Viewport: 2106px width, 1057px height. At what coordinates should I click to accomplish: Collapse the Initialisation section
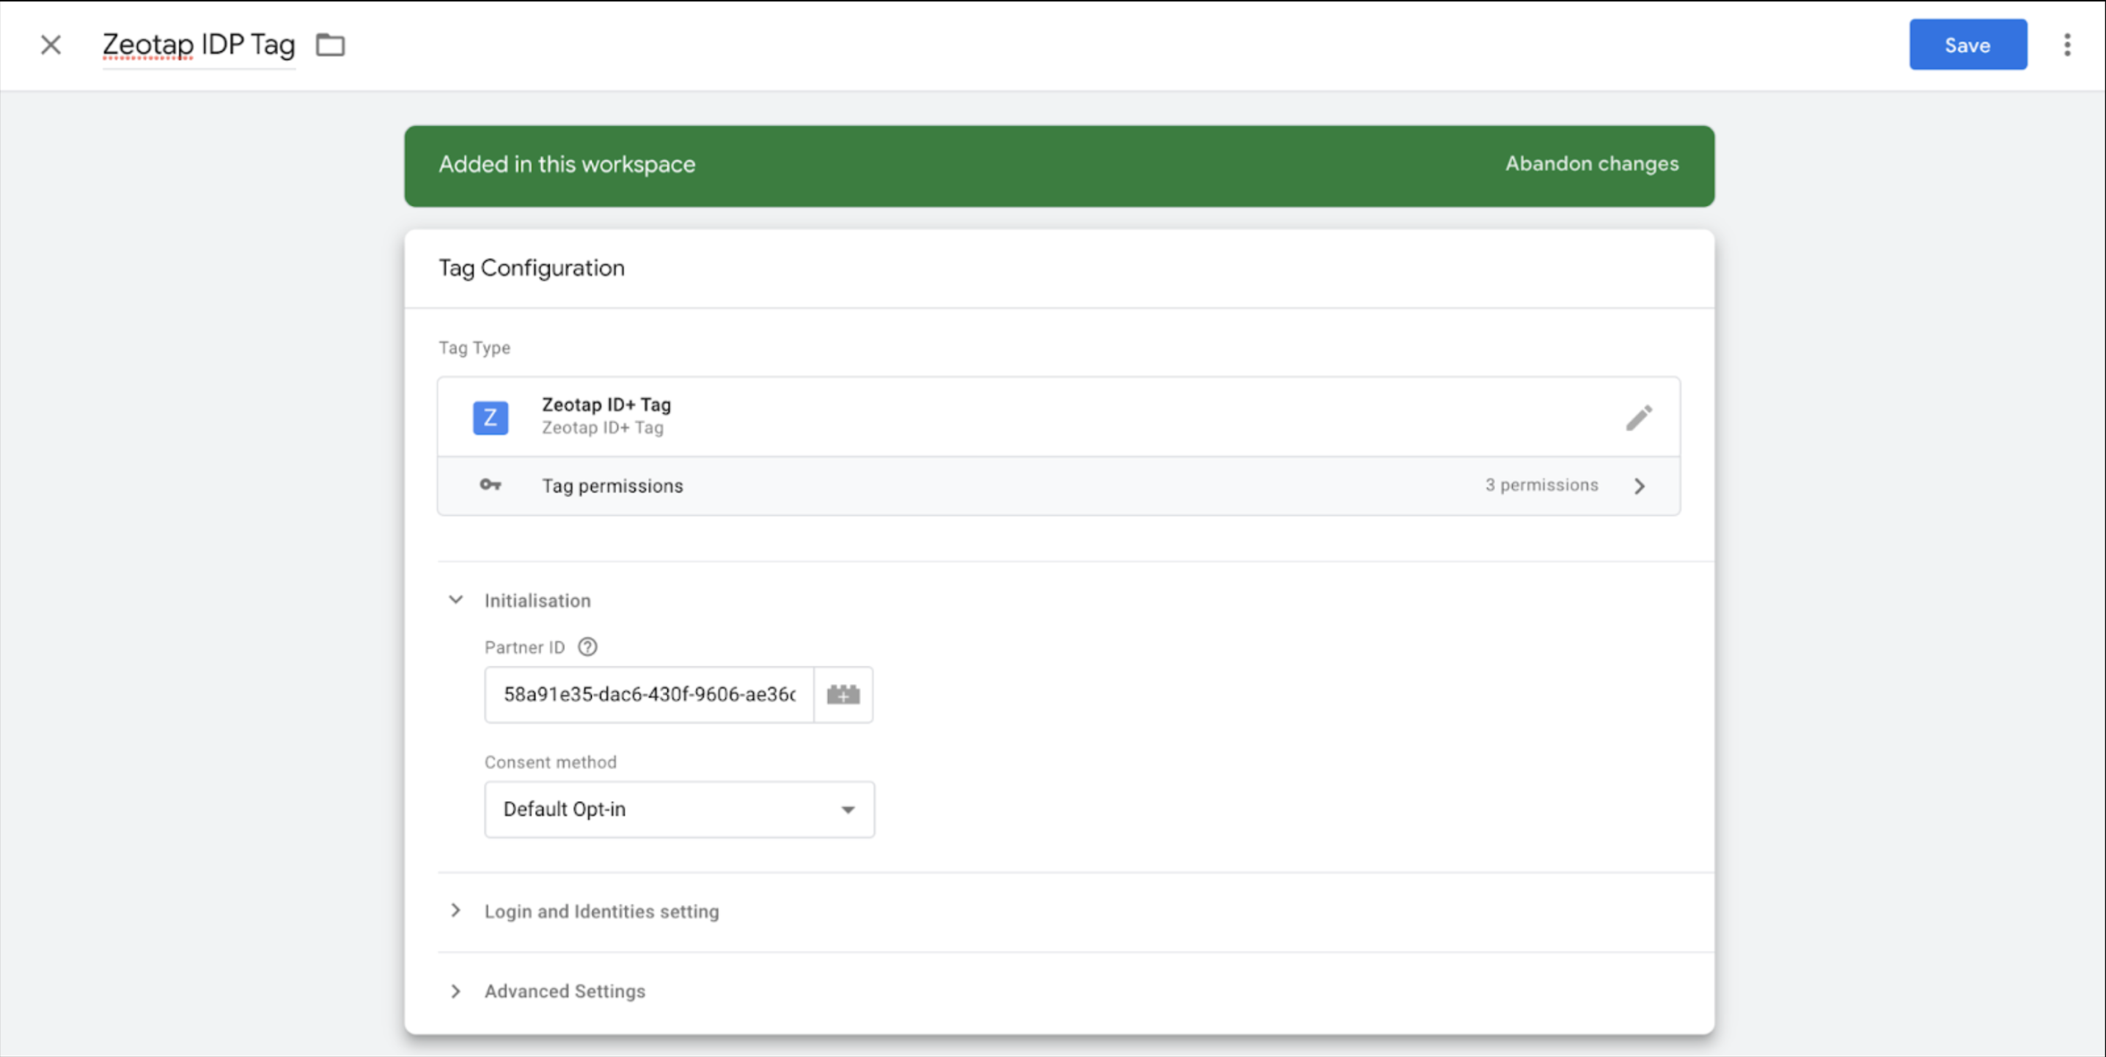456,600
